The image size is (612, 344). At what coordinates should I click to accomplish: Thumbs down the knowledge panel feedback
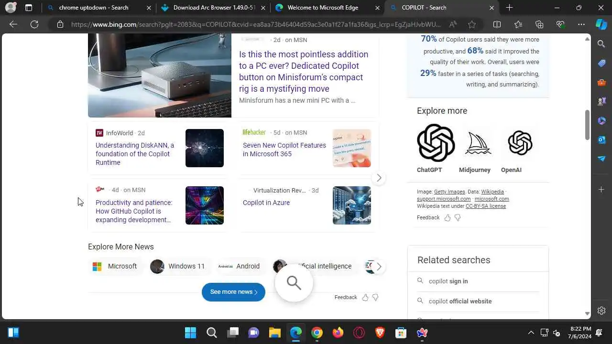click(458, 218)
